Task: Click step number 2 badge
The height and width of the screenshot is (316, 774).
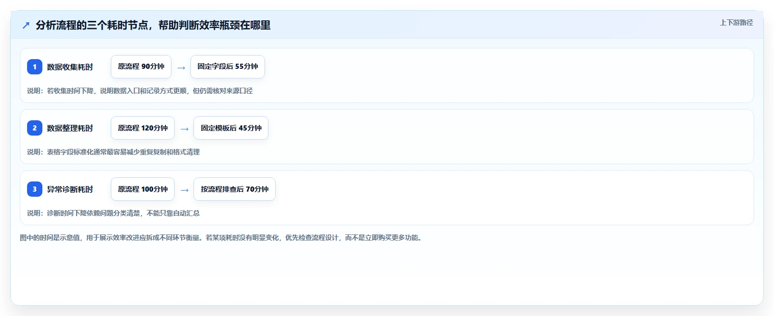Action: [35, 128]
